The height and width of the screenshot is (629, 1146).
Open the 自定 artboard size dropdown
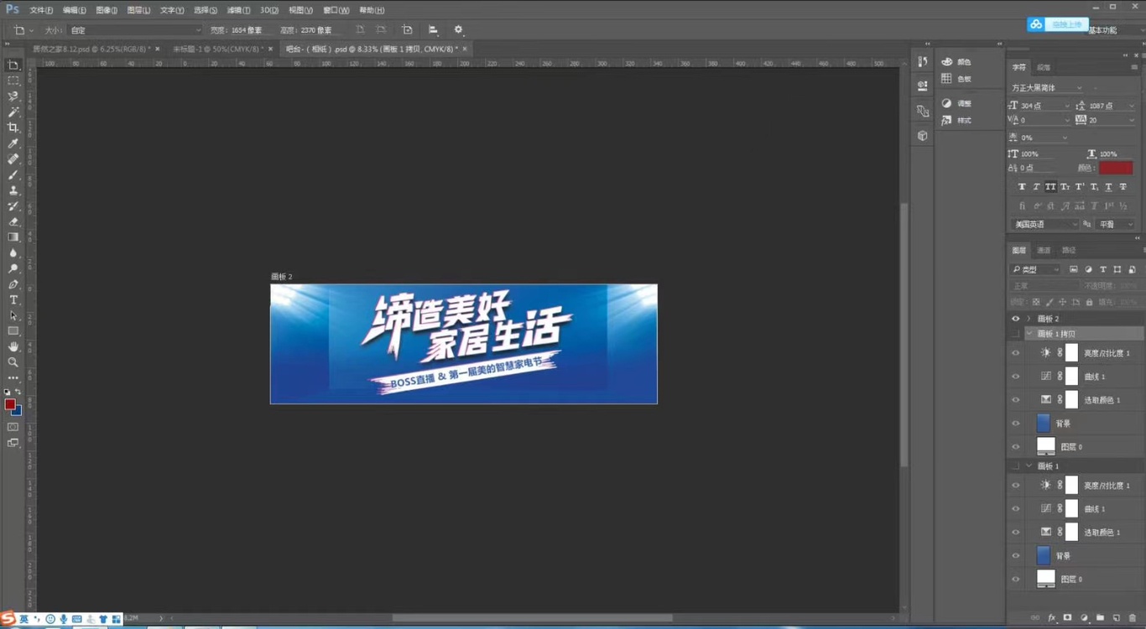pos(134,30)
